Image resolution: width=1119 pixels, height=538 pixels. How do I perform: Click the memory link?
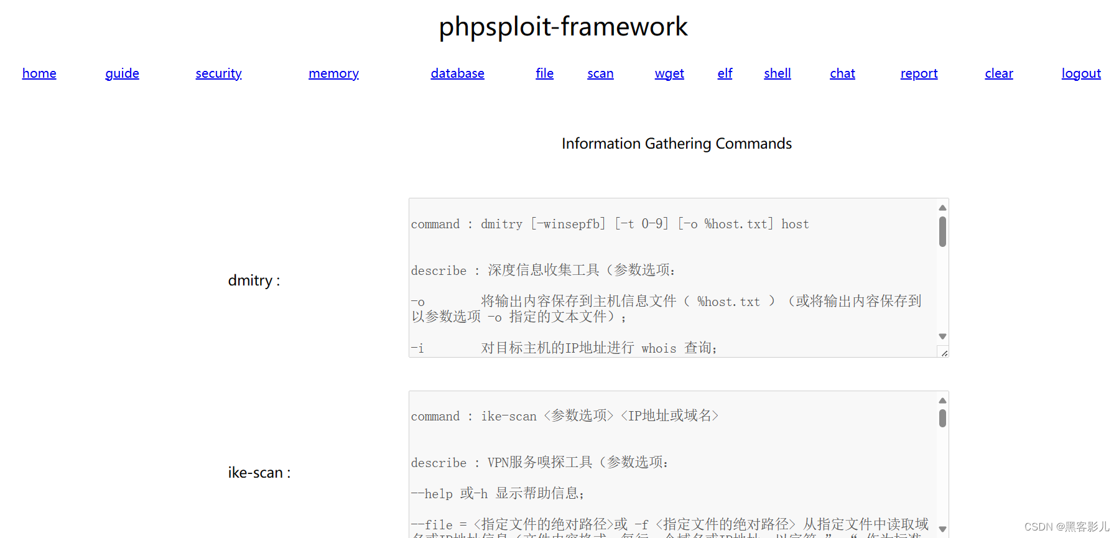coord(333,73)
